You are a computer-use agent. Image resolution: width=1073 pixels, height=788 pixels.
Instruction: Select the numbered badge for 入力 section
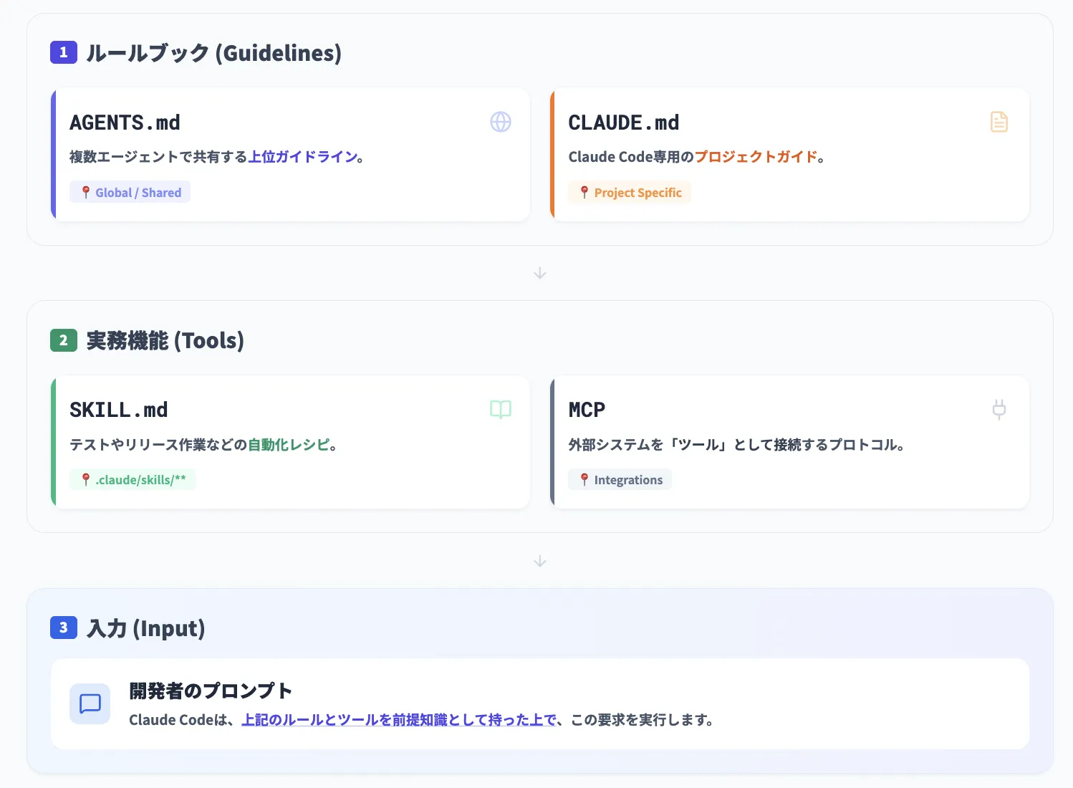click(63, 628)
